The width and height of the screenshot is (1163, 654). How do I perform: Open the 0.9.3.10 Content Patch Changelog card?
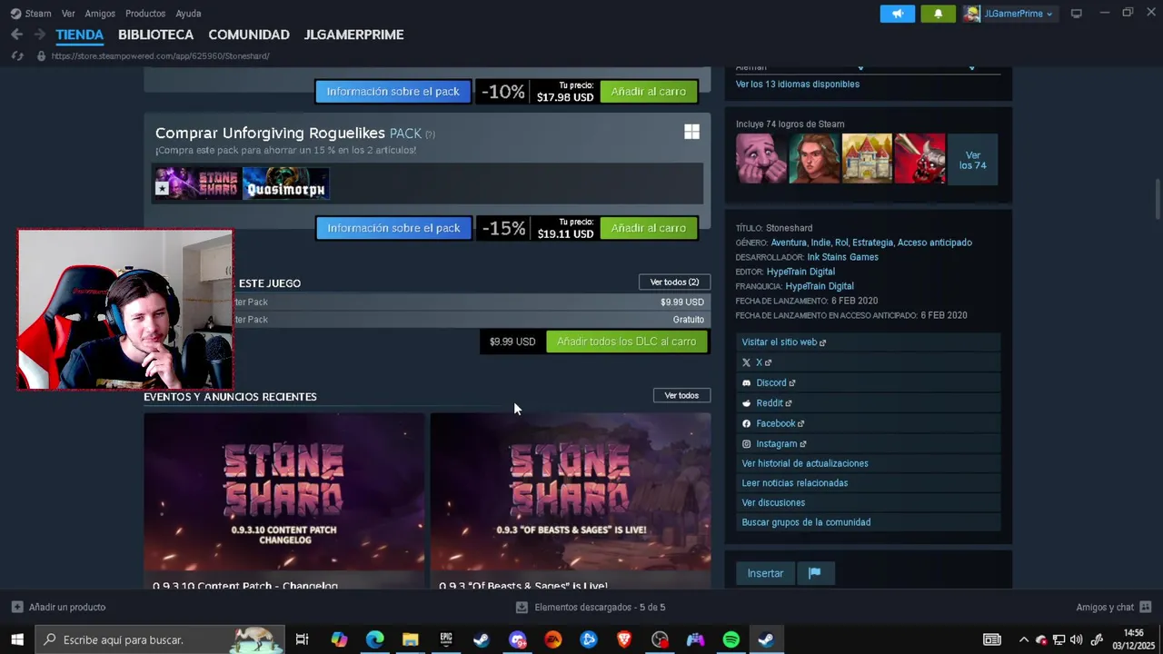[284, 501]
